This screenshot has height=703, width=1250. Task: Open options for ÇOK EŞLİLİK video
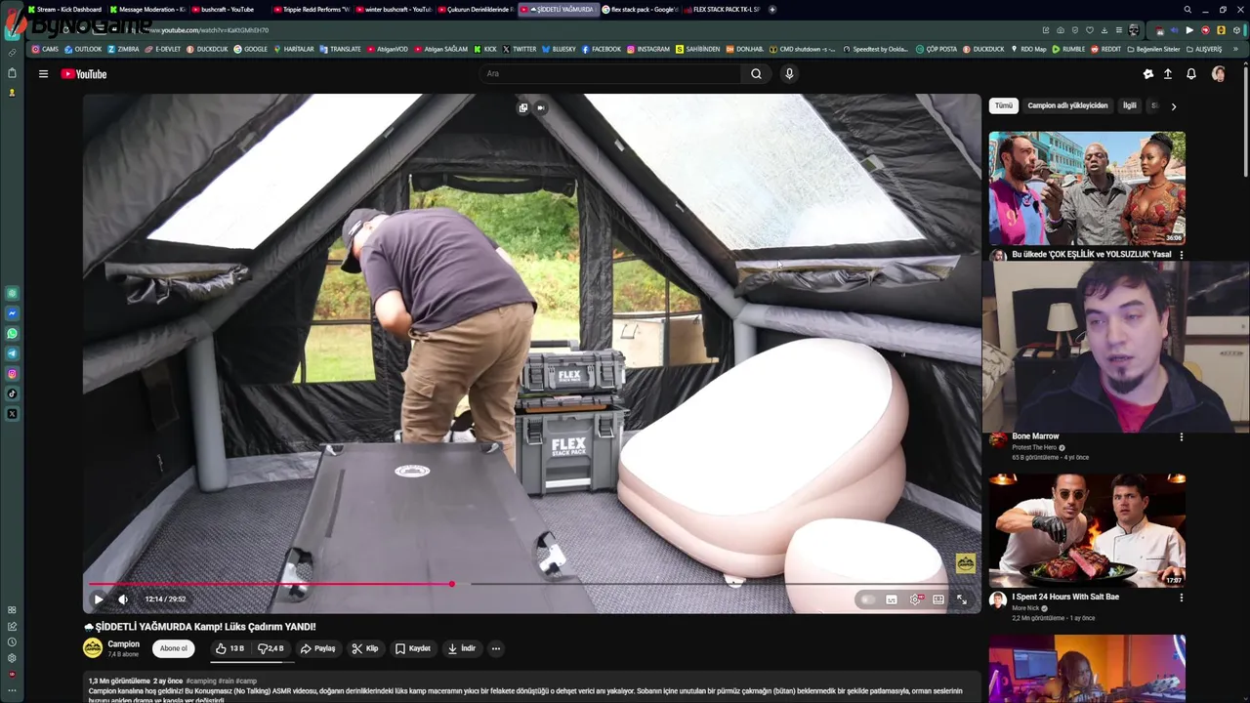1182,255
